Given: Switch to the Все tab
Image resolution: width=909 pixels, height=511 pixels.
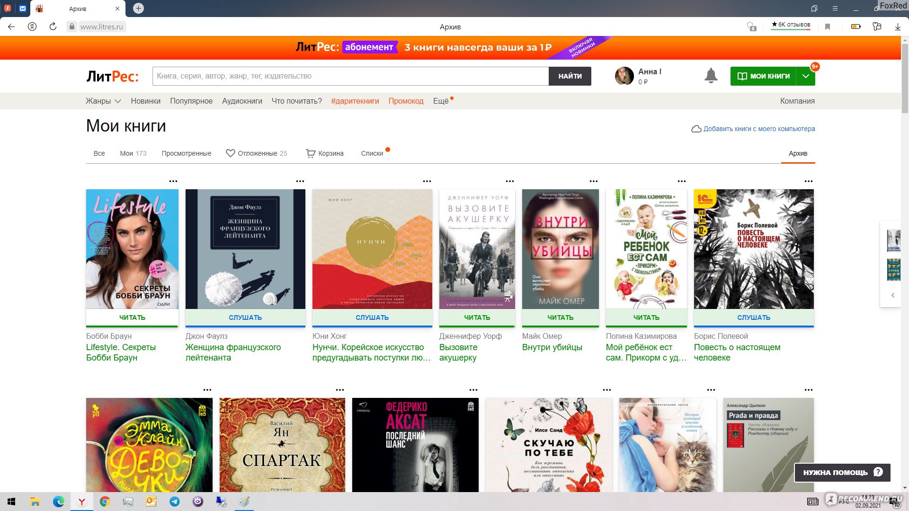Looking at the screenshot, I should click(x=99, y=153).
